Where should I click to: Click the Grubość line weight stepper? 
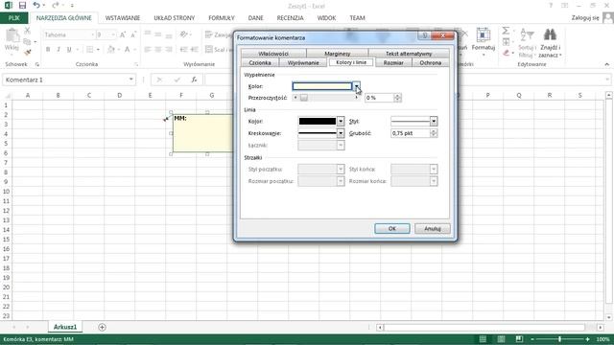[434, 133]
